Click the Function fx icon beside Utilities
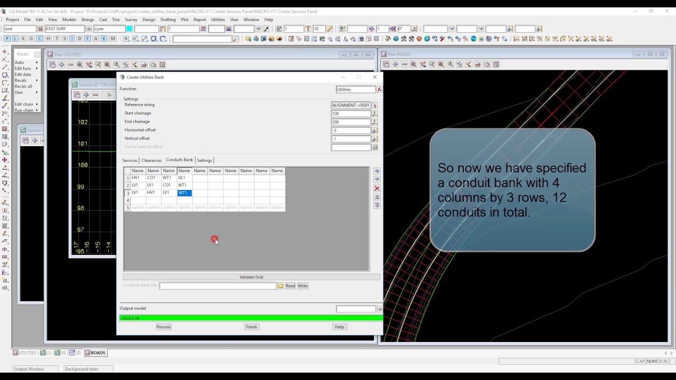The width and height of the screenshot is (676, 380). point(379,90)
